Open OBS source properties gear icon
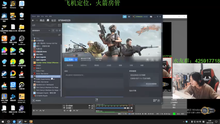This screenshot has width=220, height=124. pyautogui.click(x=70, y=111)
